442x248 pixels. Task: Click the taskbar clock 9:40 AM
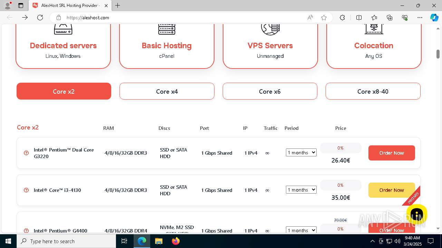[412, 241]
